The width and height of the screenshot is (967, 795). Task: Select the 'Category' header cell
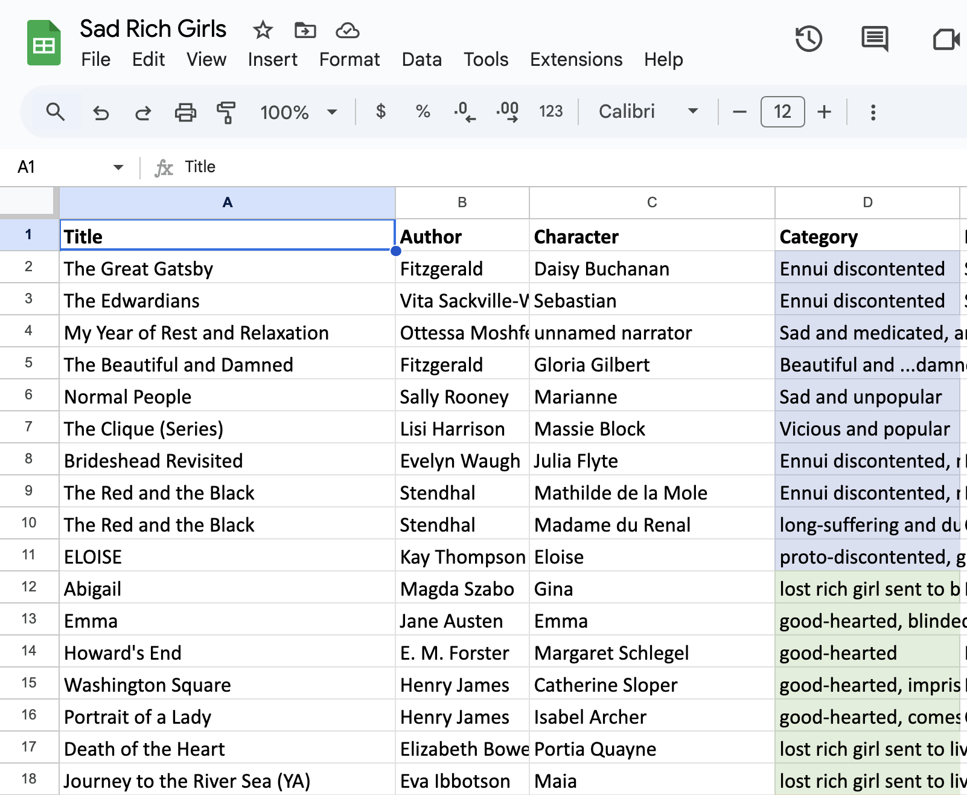[867, 236]
